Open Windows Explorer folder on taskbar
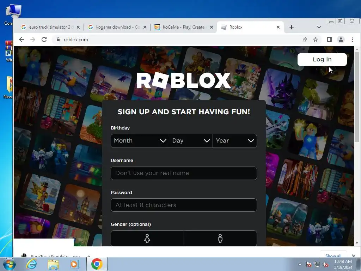Viewport: 361px width, 271px height. [53, 264]
